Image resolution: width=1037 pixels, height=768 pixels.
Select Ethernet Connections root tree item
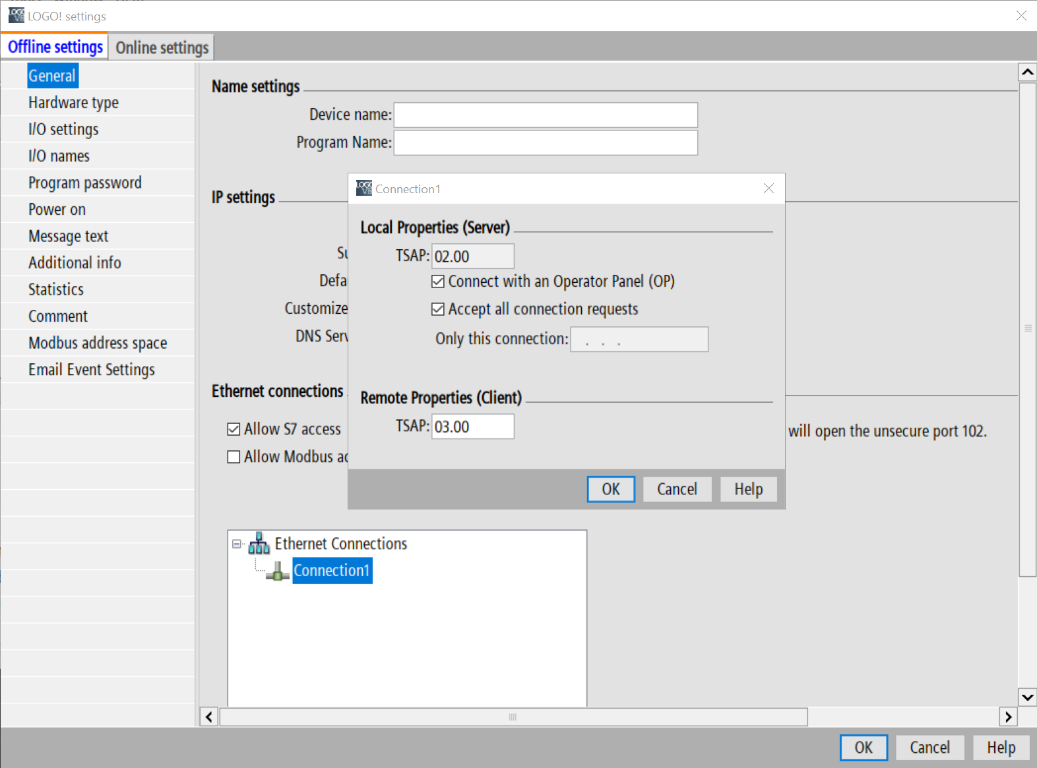tap(340, 544)
